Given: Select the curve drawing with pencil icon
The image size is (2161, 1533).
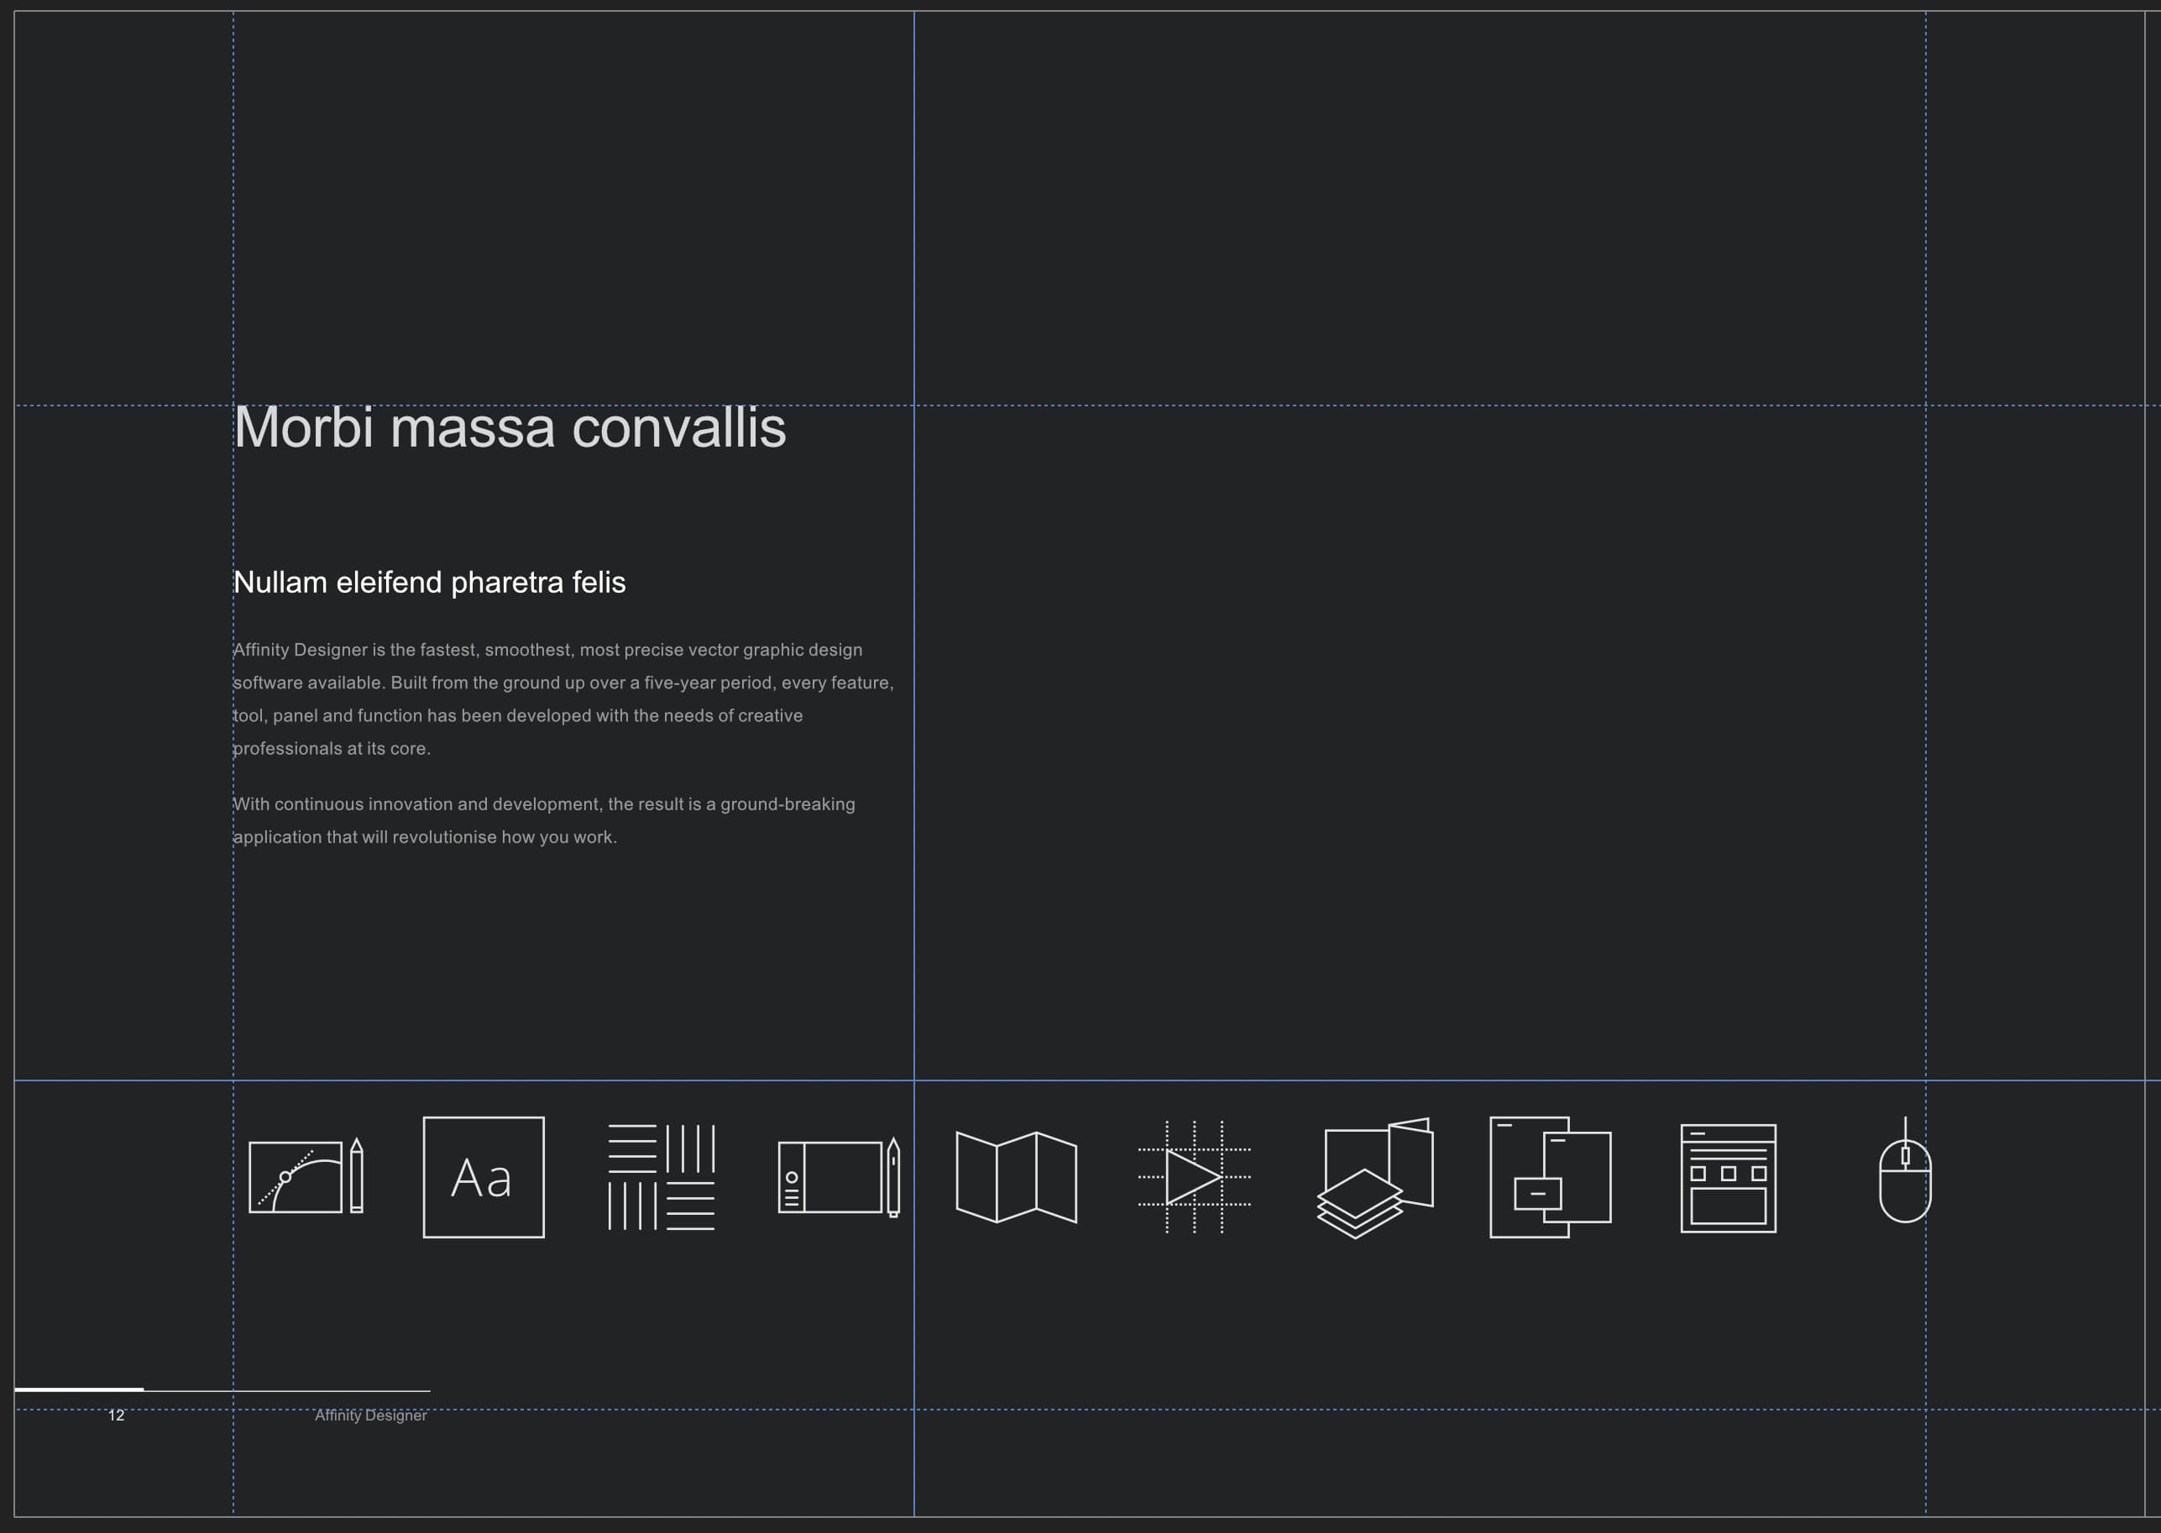Looking at the screenshot, I should (x=306, y=1176).
